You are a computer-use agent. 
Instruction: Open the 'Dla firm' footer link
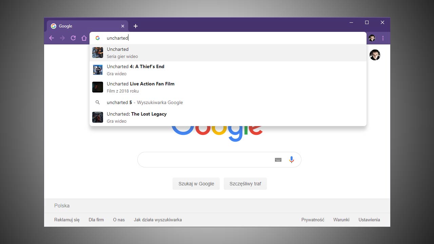tap(96, 220)
